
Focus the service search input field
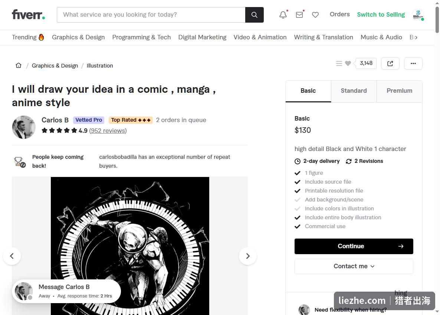[151, 14]
